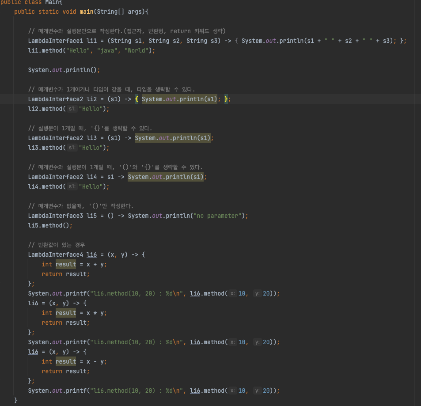Click the comment 반환값이 있는 경우
This screenshot has width=421, height=406.
[x=57, y=245]
